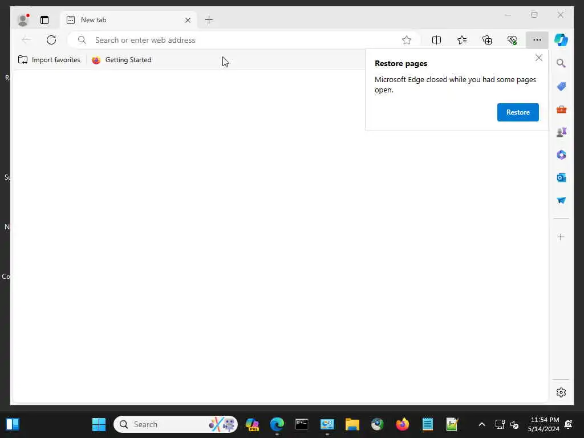Open sidebar Drop paper-plane icon
584x438 pixels.
point(561,200)
